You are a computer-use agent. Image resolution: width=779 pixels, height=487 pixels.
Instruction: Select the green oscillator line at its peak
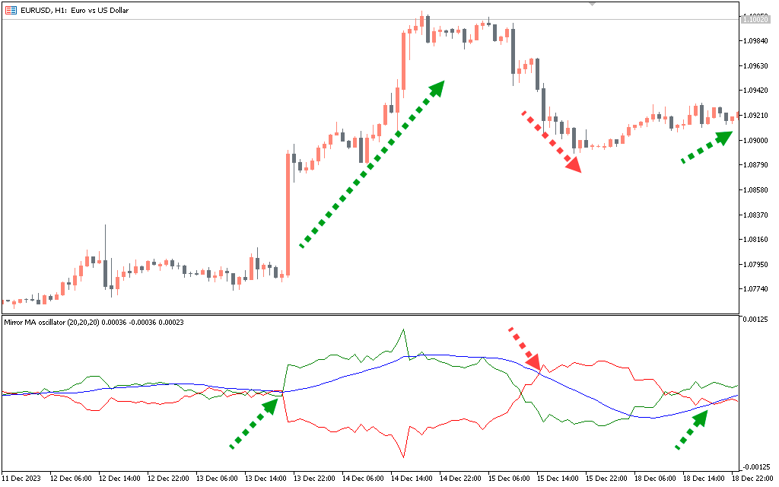(403, 330)
